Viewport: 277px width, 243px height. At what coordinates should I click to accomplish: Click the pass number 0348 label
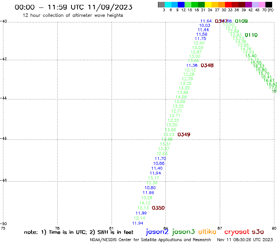(207, 65)
